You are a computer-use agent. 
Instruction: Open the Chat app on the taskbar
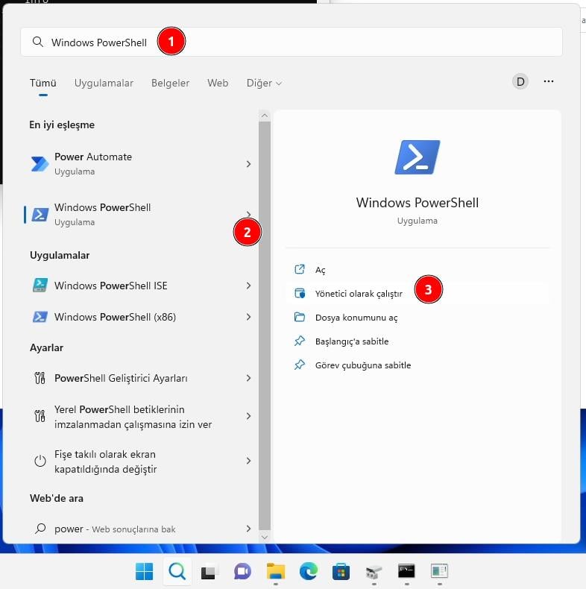click(x=242, y=571)
